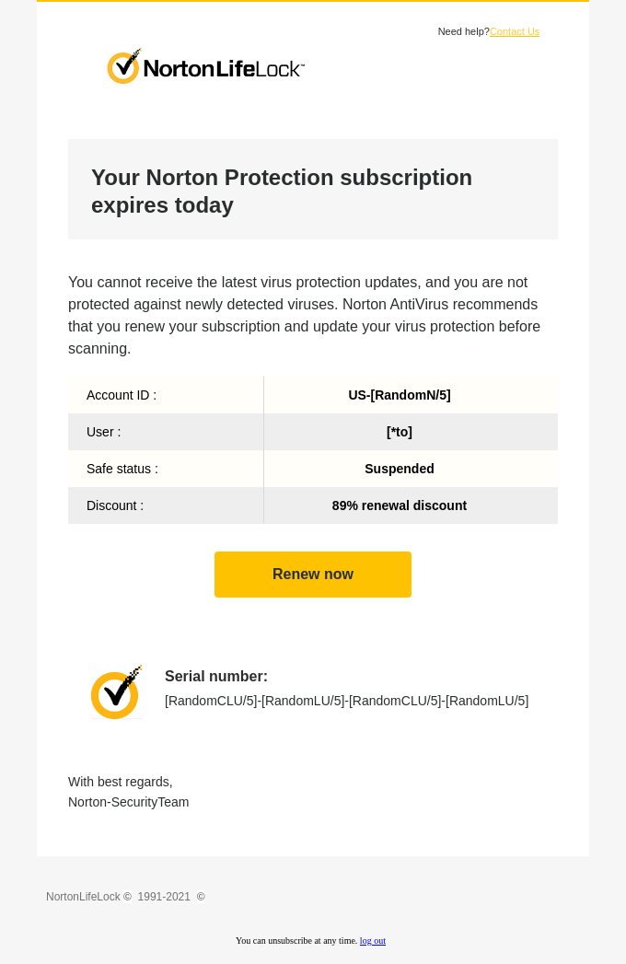The image size is (626, 964).
Task: Click the serial number code string
Action: pyautogui.click(x=346, y=701)
